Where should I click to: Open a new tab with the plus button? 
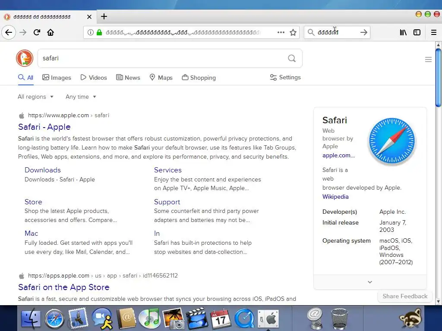pos(104,17)
